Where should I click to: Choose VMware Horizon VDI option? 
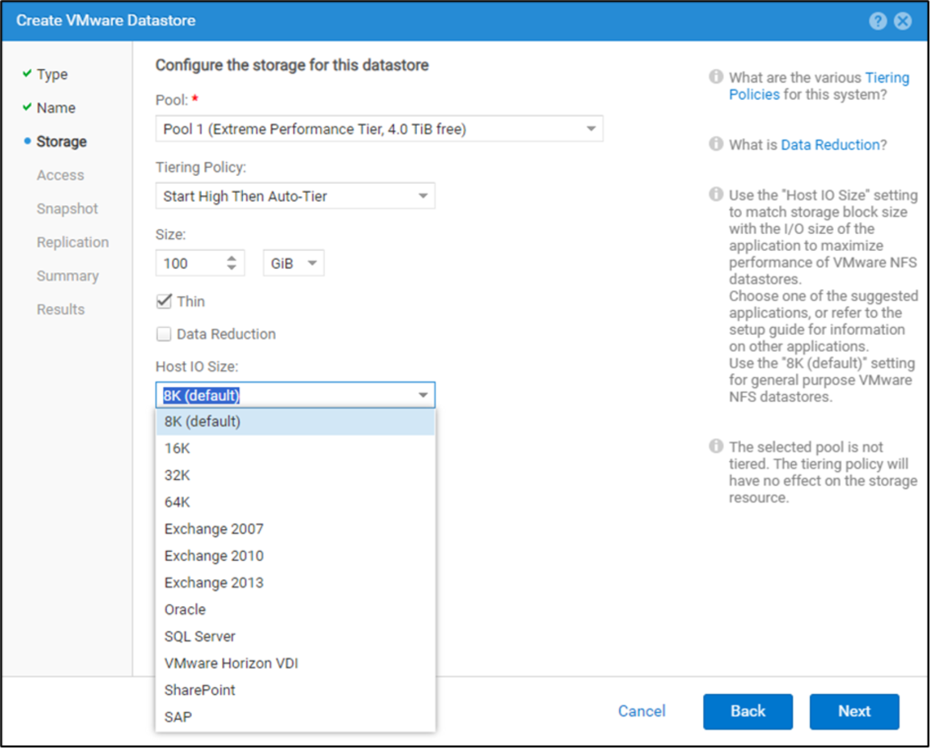[x=295, y=663]
